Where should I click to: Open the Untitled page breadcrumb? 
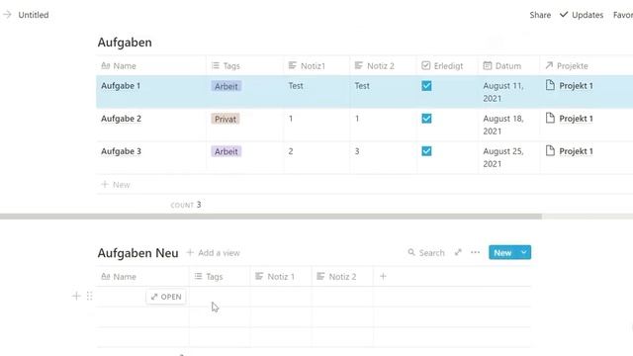[33, 15]
